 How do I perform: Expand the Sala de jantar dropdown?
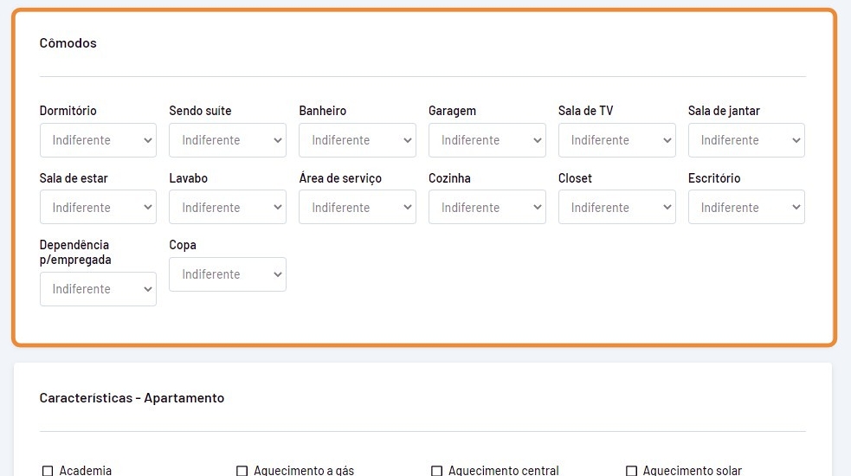pos(746,140)
